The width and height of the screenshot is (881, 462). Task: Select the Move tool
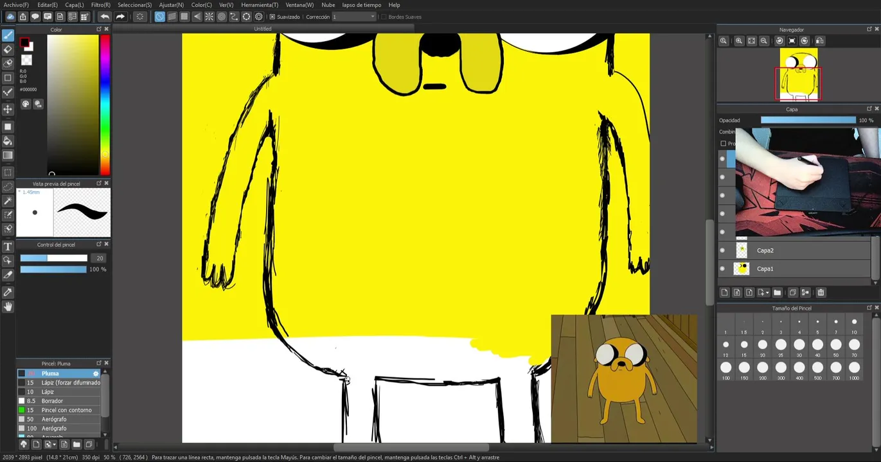click(8, 110)
